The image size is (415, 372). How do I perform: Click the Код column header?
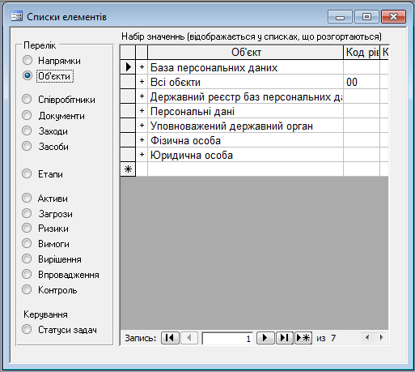362,53
